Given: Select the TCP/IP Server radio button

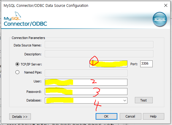Looking at the screenshot, I should pyautogui.click(x=17, y=64).
